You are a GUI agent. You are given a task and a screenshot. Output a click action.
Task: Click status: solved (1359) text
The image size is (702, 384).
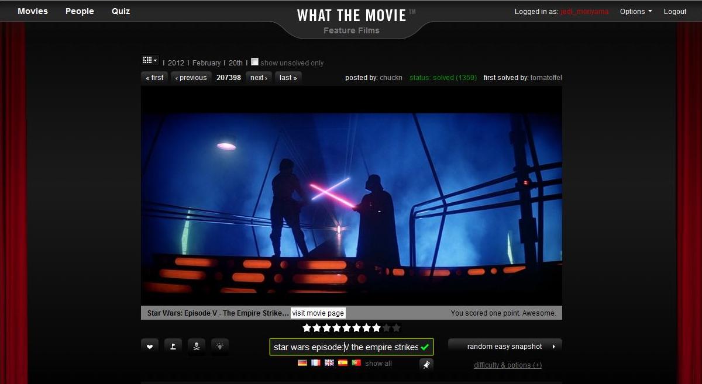443,78
